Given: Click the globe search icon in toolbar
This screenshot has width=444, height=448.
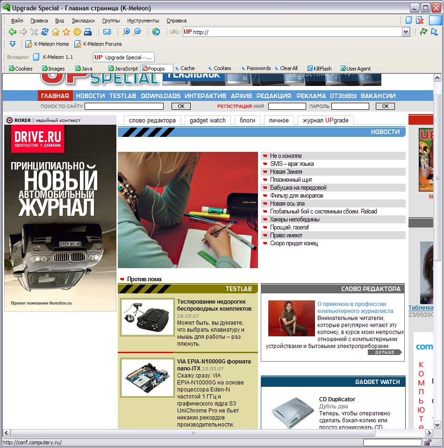Looking at the screenshot, I should point(156,32).
